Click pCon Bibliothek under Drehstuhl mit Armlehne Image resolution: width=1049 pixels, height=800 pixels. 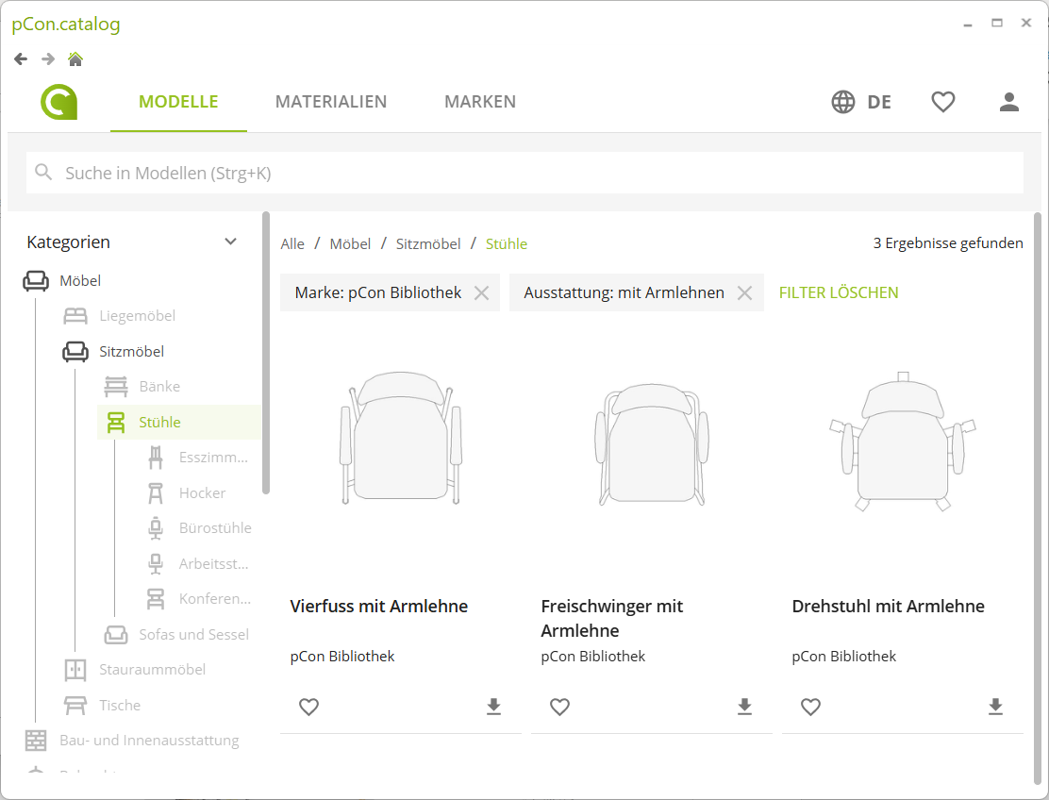tap(843, 657)
